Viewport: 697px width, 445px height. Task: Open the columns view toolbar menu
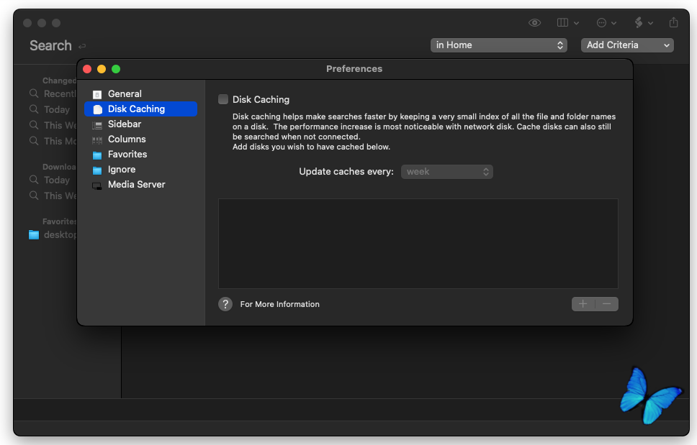click(567, 23)
